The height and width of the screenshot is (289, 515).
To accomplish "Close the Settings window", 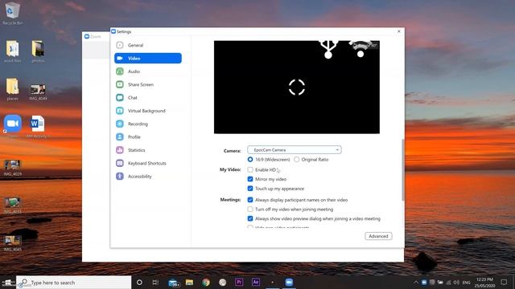I will pos(399,31).
